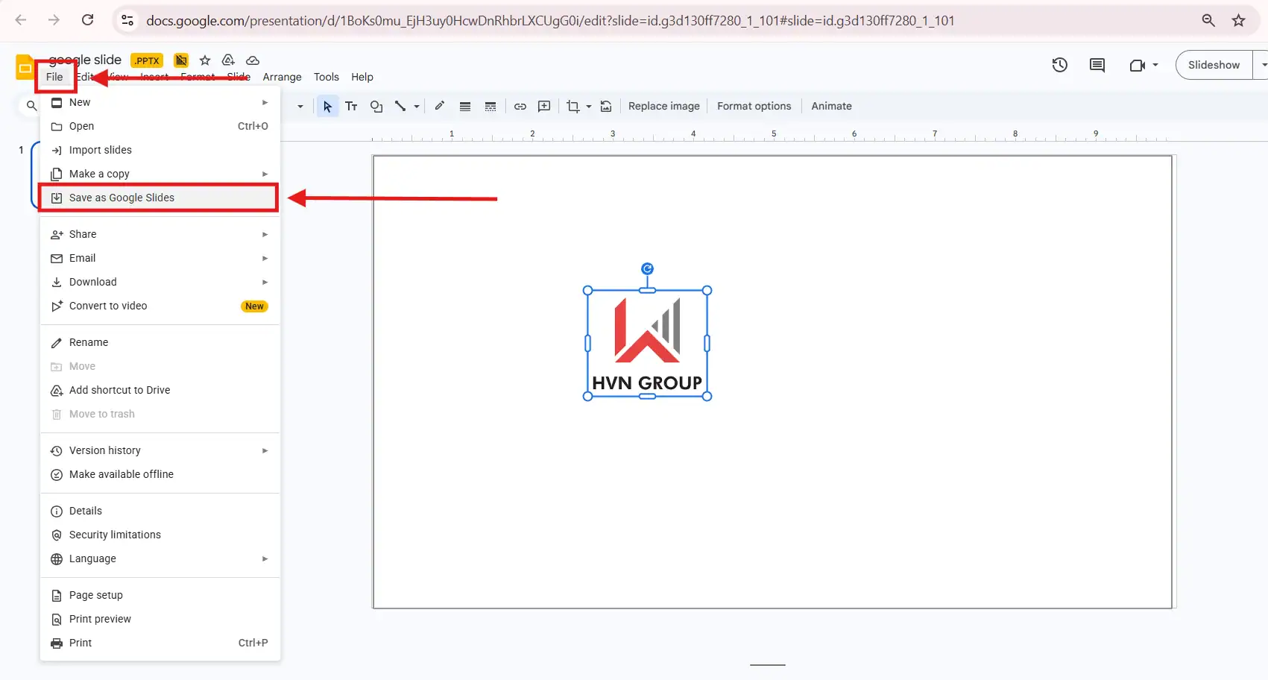Screen dimensions: 1268x680
Task: Add a comment using the toolbar icon
Action: pyautogui.click(x=545, y=107)
